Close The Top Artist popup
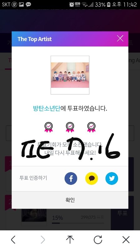140x249 pixels. point(120,38)
